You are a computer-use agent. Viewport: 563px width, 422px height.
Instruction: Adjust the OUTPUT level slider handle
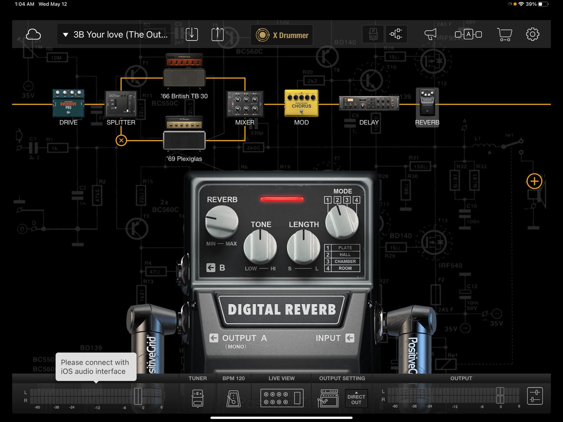tap(500, 395)
